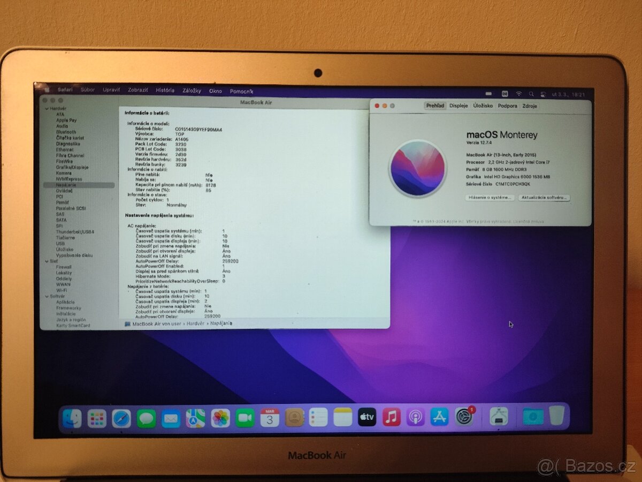Open Launchpad from the Dock

click(x=96, y=418)
